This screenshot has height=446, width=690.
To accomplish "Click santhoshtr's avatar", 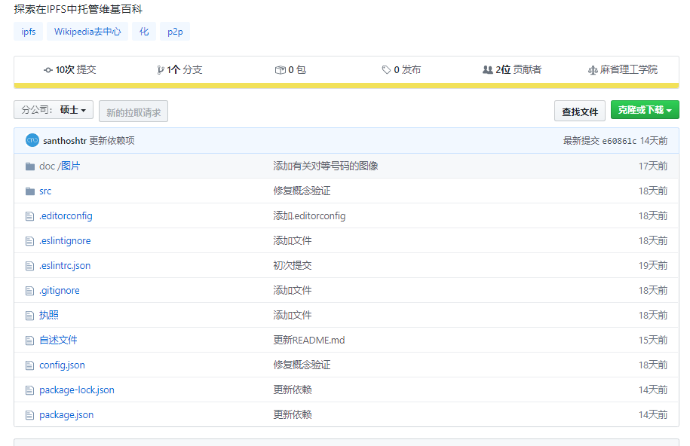I will point(31,140).
